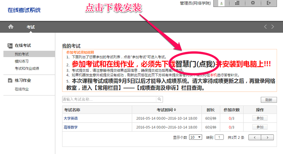This screenshot has width=283, height=154.
Task: Open the grid apps icon at top
Action: point(237,3)
